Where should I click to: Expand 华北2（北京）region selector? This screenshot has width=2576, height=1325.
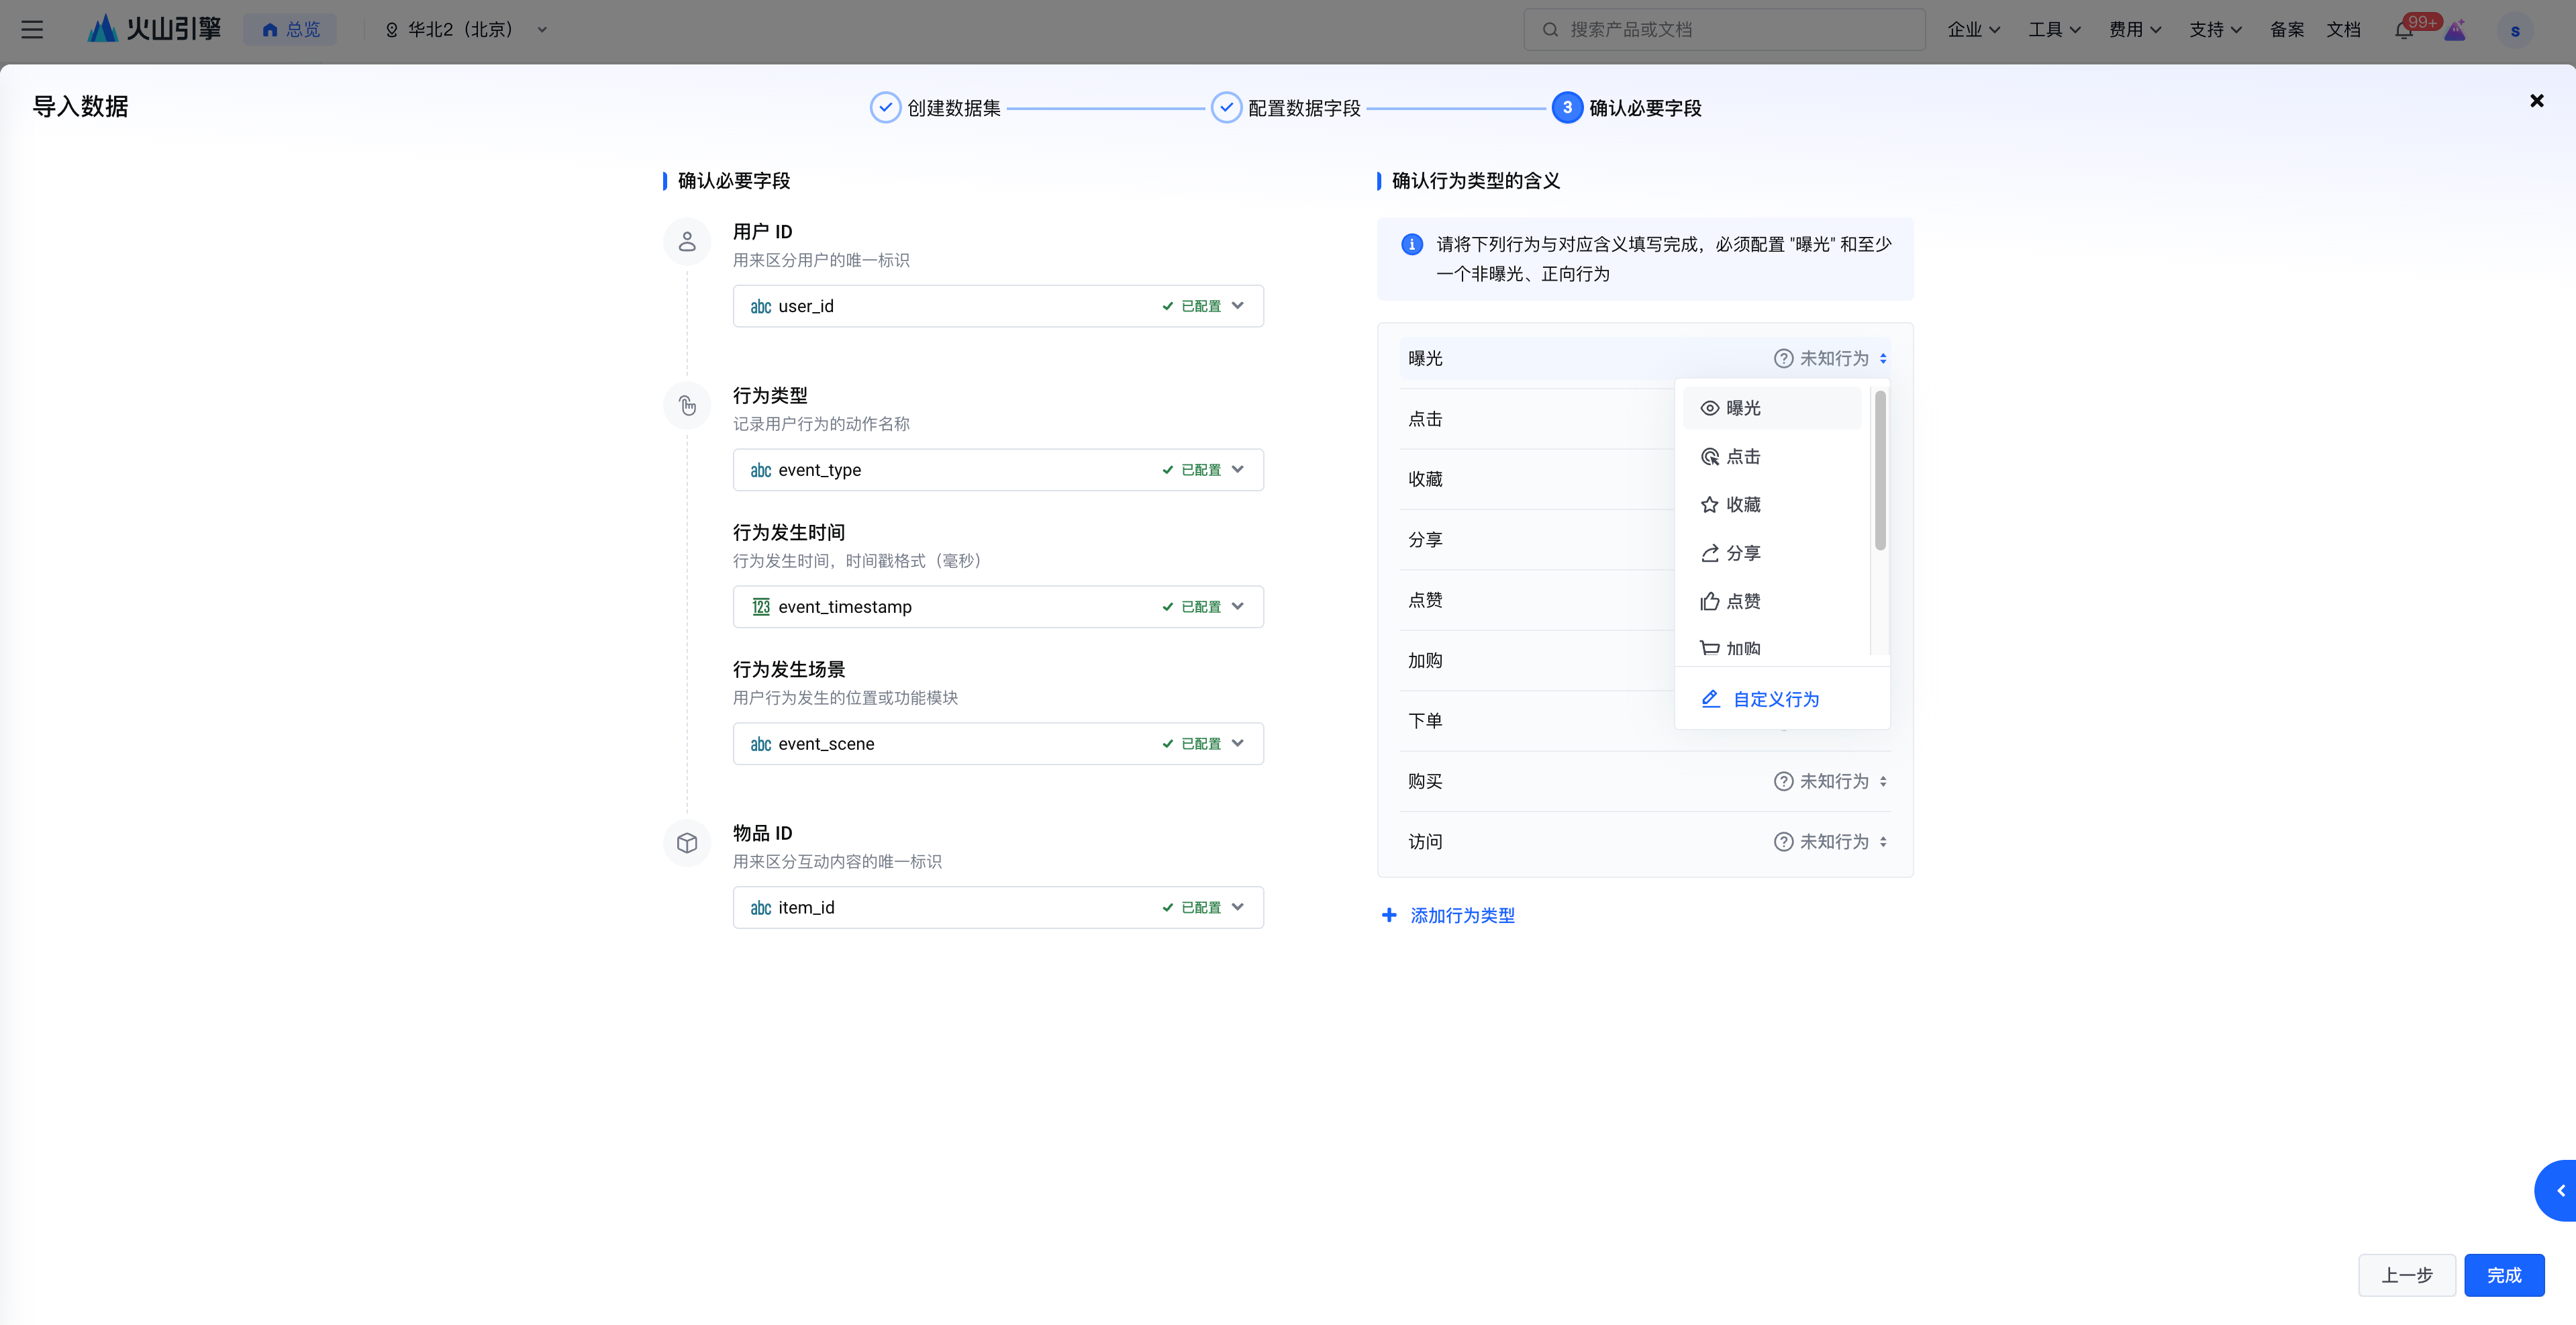coord(466,30)
